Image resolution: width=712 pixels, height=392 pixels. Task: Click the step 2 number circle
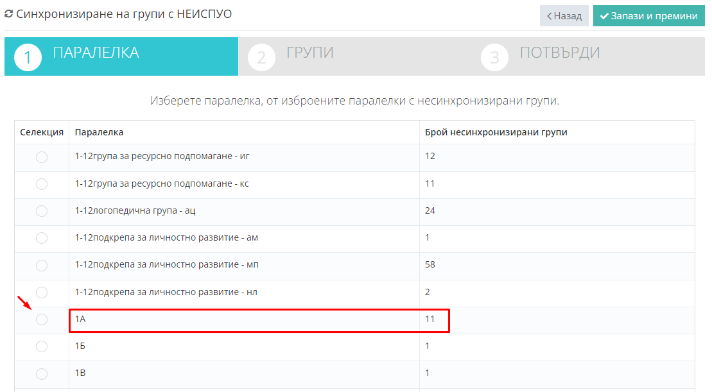pos(261,57)
